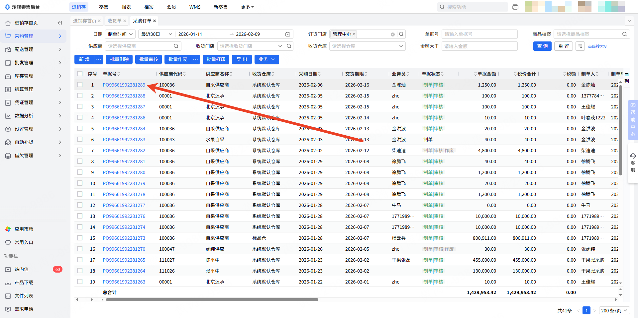This screenshot has width=638, height=318.
Task: Open 最近30日 range dropdown
Action: coord(157,34)
